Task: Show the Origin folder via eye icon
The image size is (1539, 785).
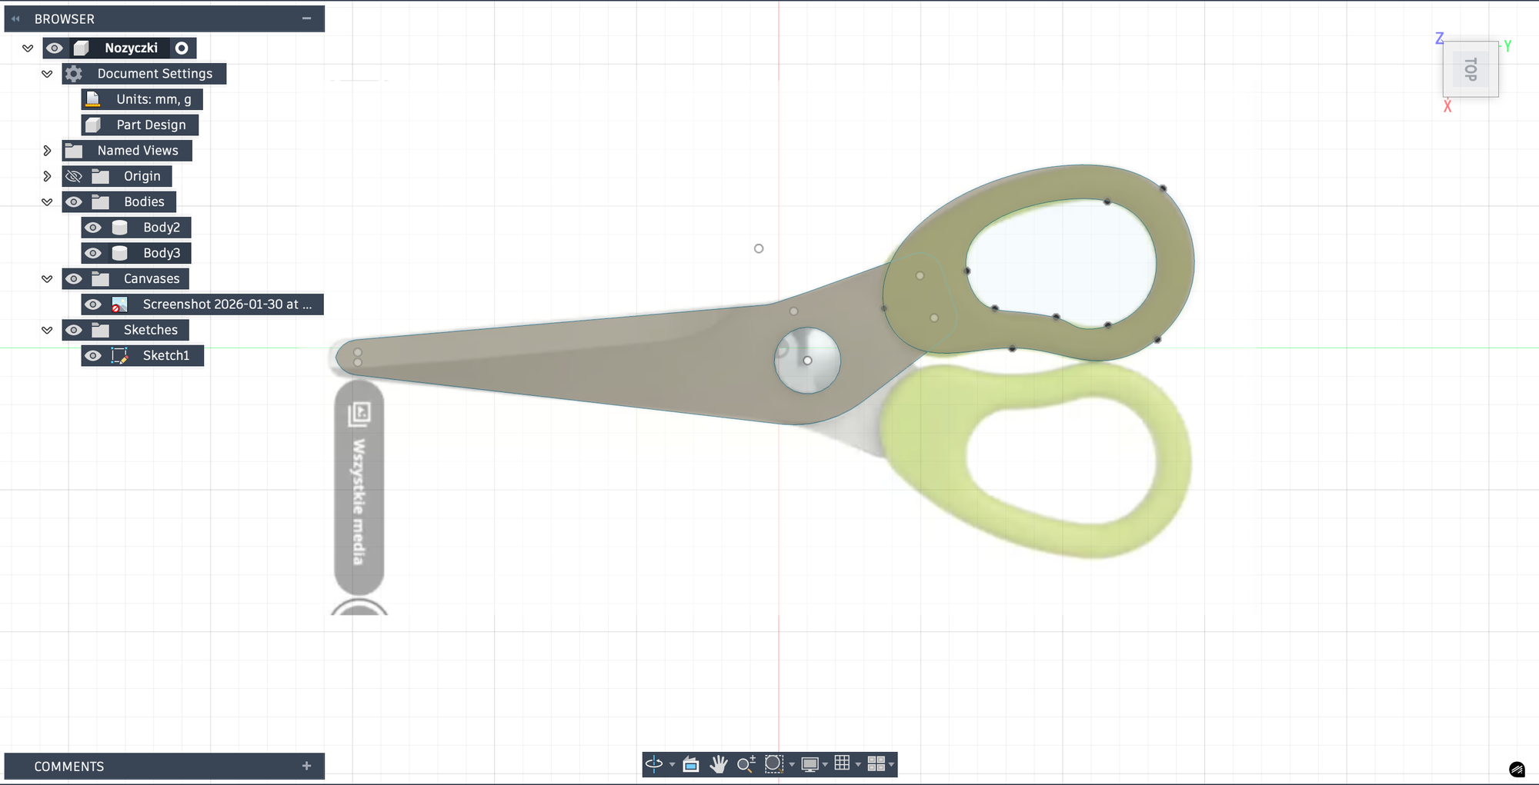Action: coord(74,176)
